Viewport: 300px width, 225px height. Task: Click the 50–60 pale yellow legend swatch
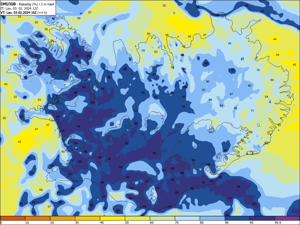coord(137,218)
